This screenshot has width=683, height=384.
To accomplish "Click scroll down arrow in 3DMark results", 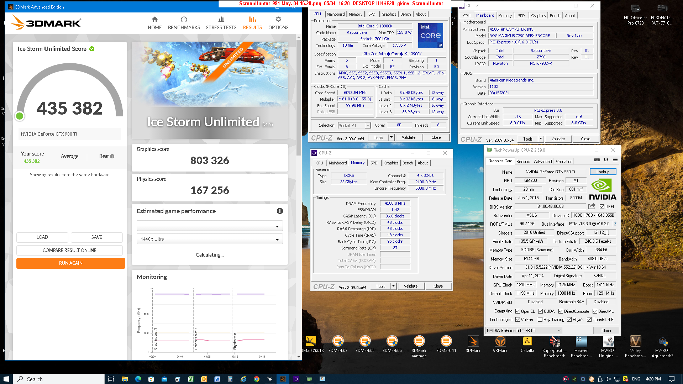I will pyautogui.click(x=299, y=357).
